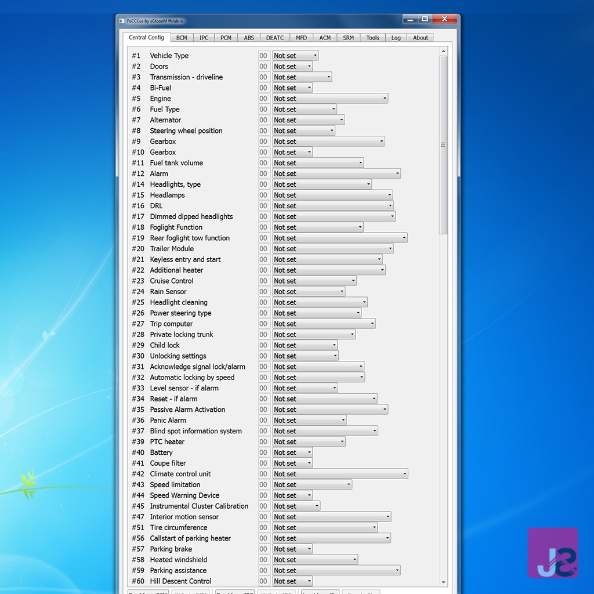The image size is (594, 594).
Task: Expand the Bi-Fuel dropdown
Action: pos(292,88)
